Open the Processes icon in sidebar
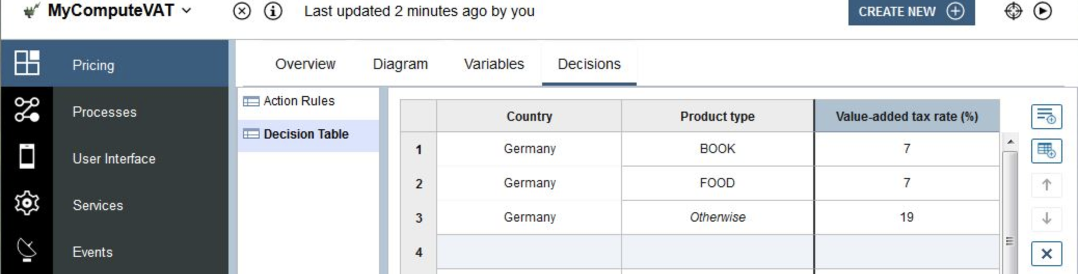Image resolution: width=1078 pixels, height=274 pixels. (26, 110)
